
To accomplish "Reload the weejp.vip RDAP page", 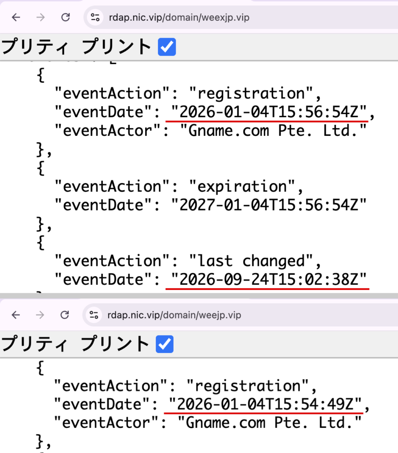I will (65, 315).
